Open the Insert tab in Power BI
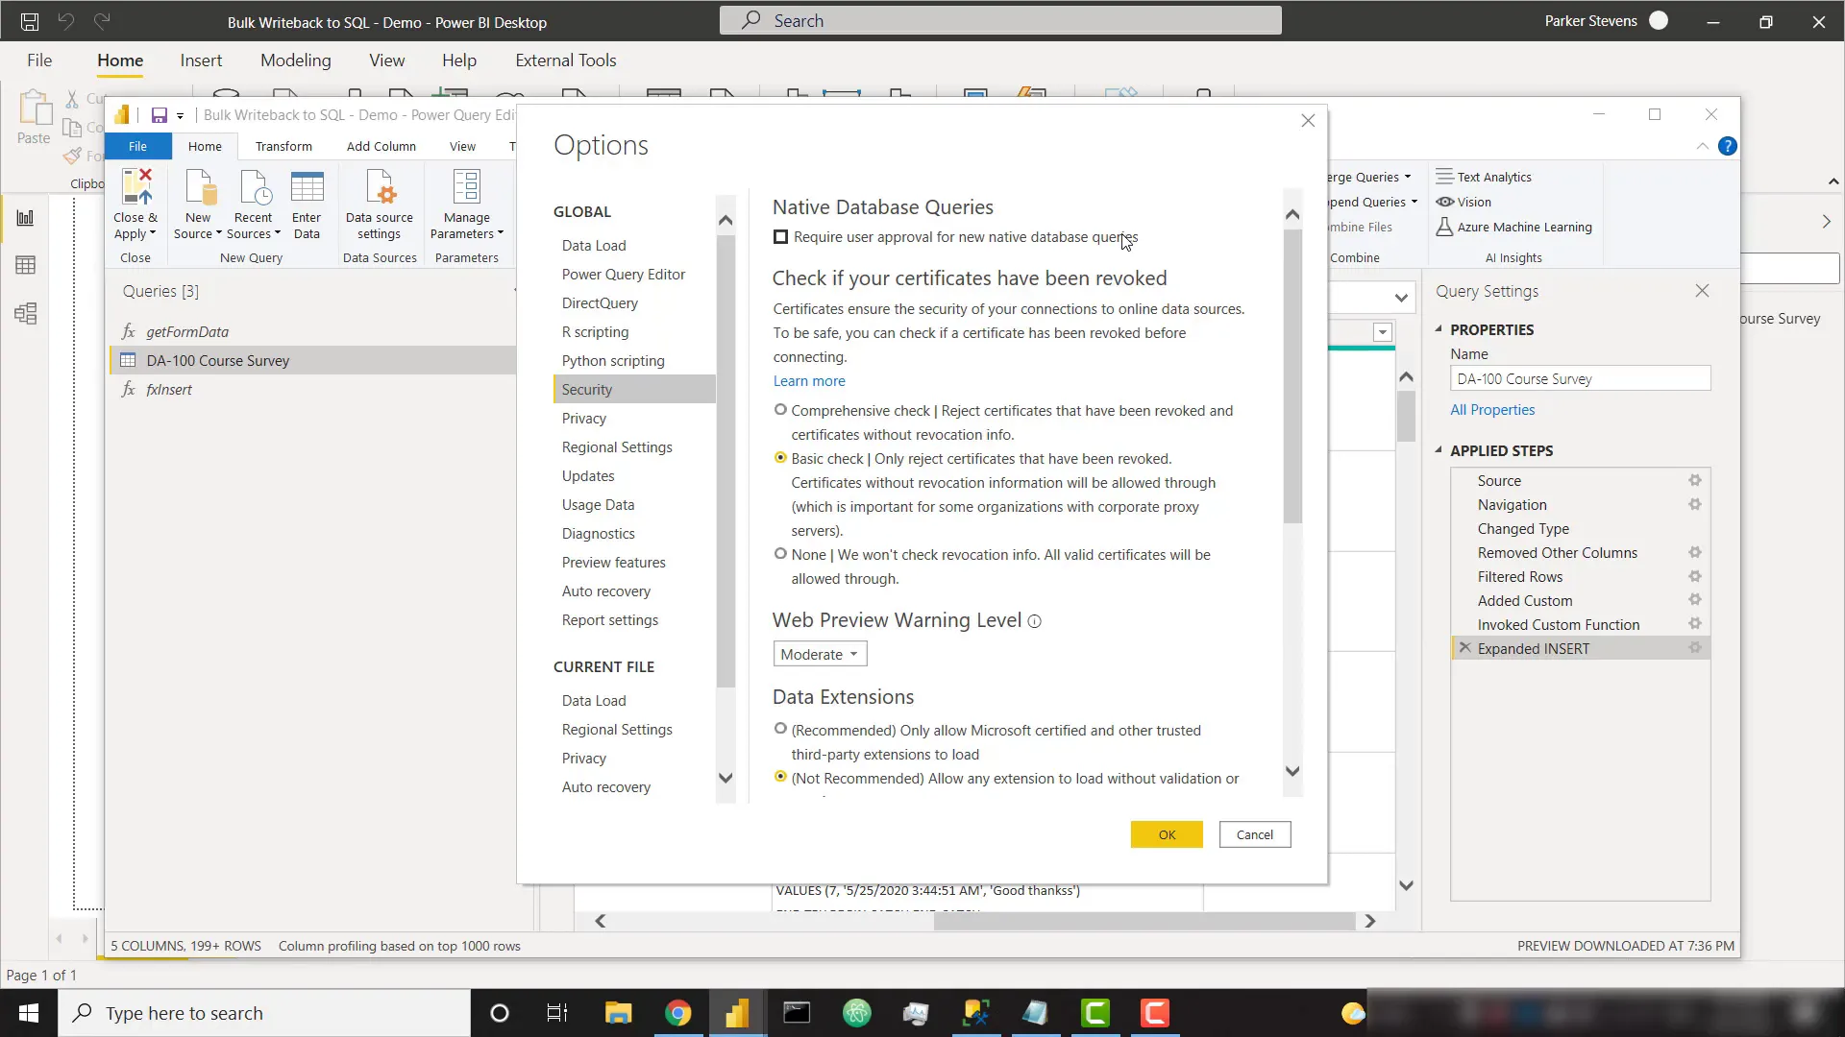Image resolution: width=1845 pixels, height=1037 pixels. point(201,60)
